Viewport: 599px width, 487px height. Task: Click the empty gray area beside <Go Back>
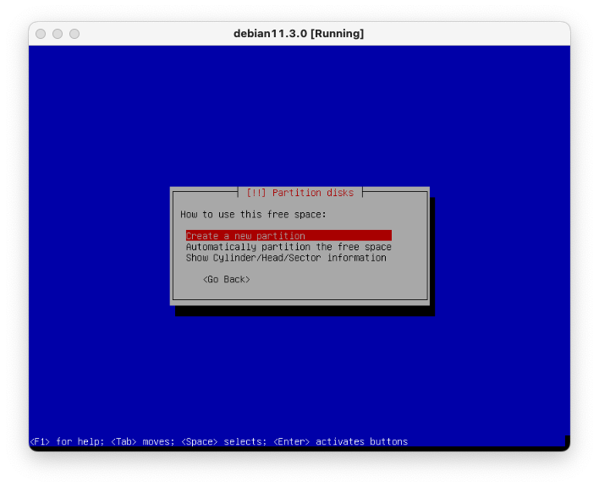[x=338, y=279]
